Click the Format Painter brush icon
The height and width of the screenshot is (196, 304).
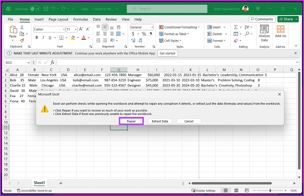click(x=22, y=40)
